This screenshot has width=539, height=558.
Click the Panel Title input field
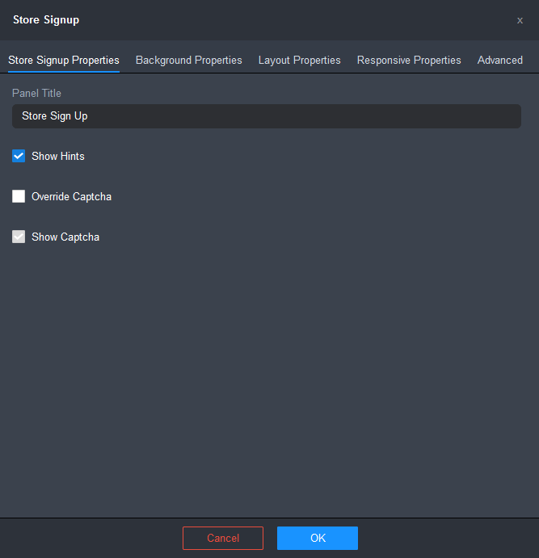tap(267, 116)
